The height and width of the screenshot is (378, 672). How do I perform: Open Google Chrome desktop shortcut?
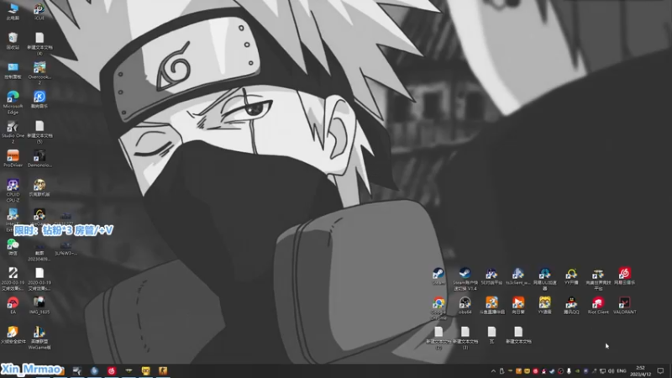[x=438, y=308]
